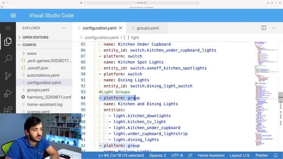This screenshot has width=283, height=159.
Task: Click line number 94 in gutter
Action: [83, 98]
